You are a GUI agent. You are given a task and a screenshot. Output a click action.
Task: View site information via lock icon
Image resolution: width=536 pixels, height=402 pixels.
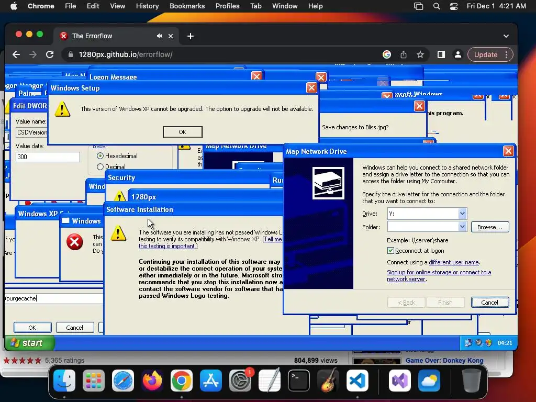[x=71, y=54]
